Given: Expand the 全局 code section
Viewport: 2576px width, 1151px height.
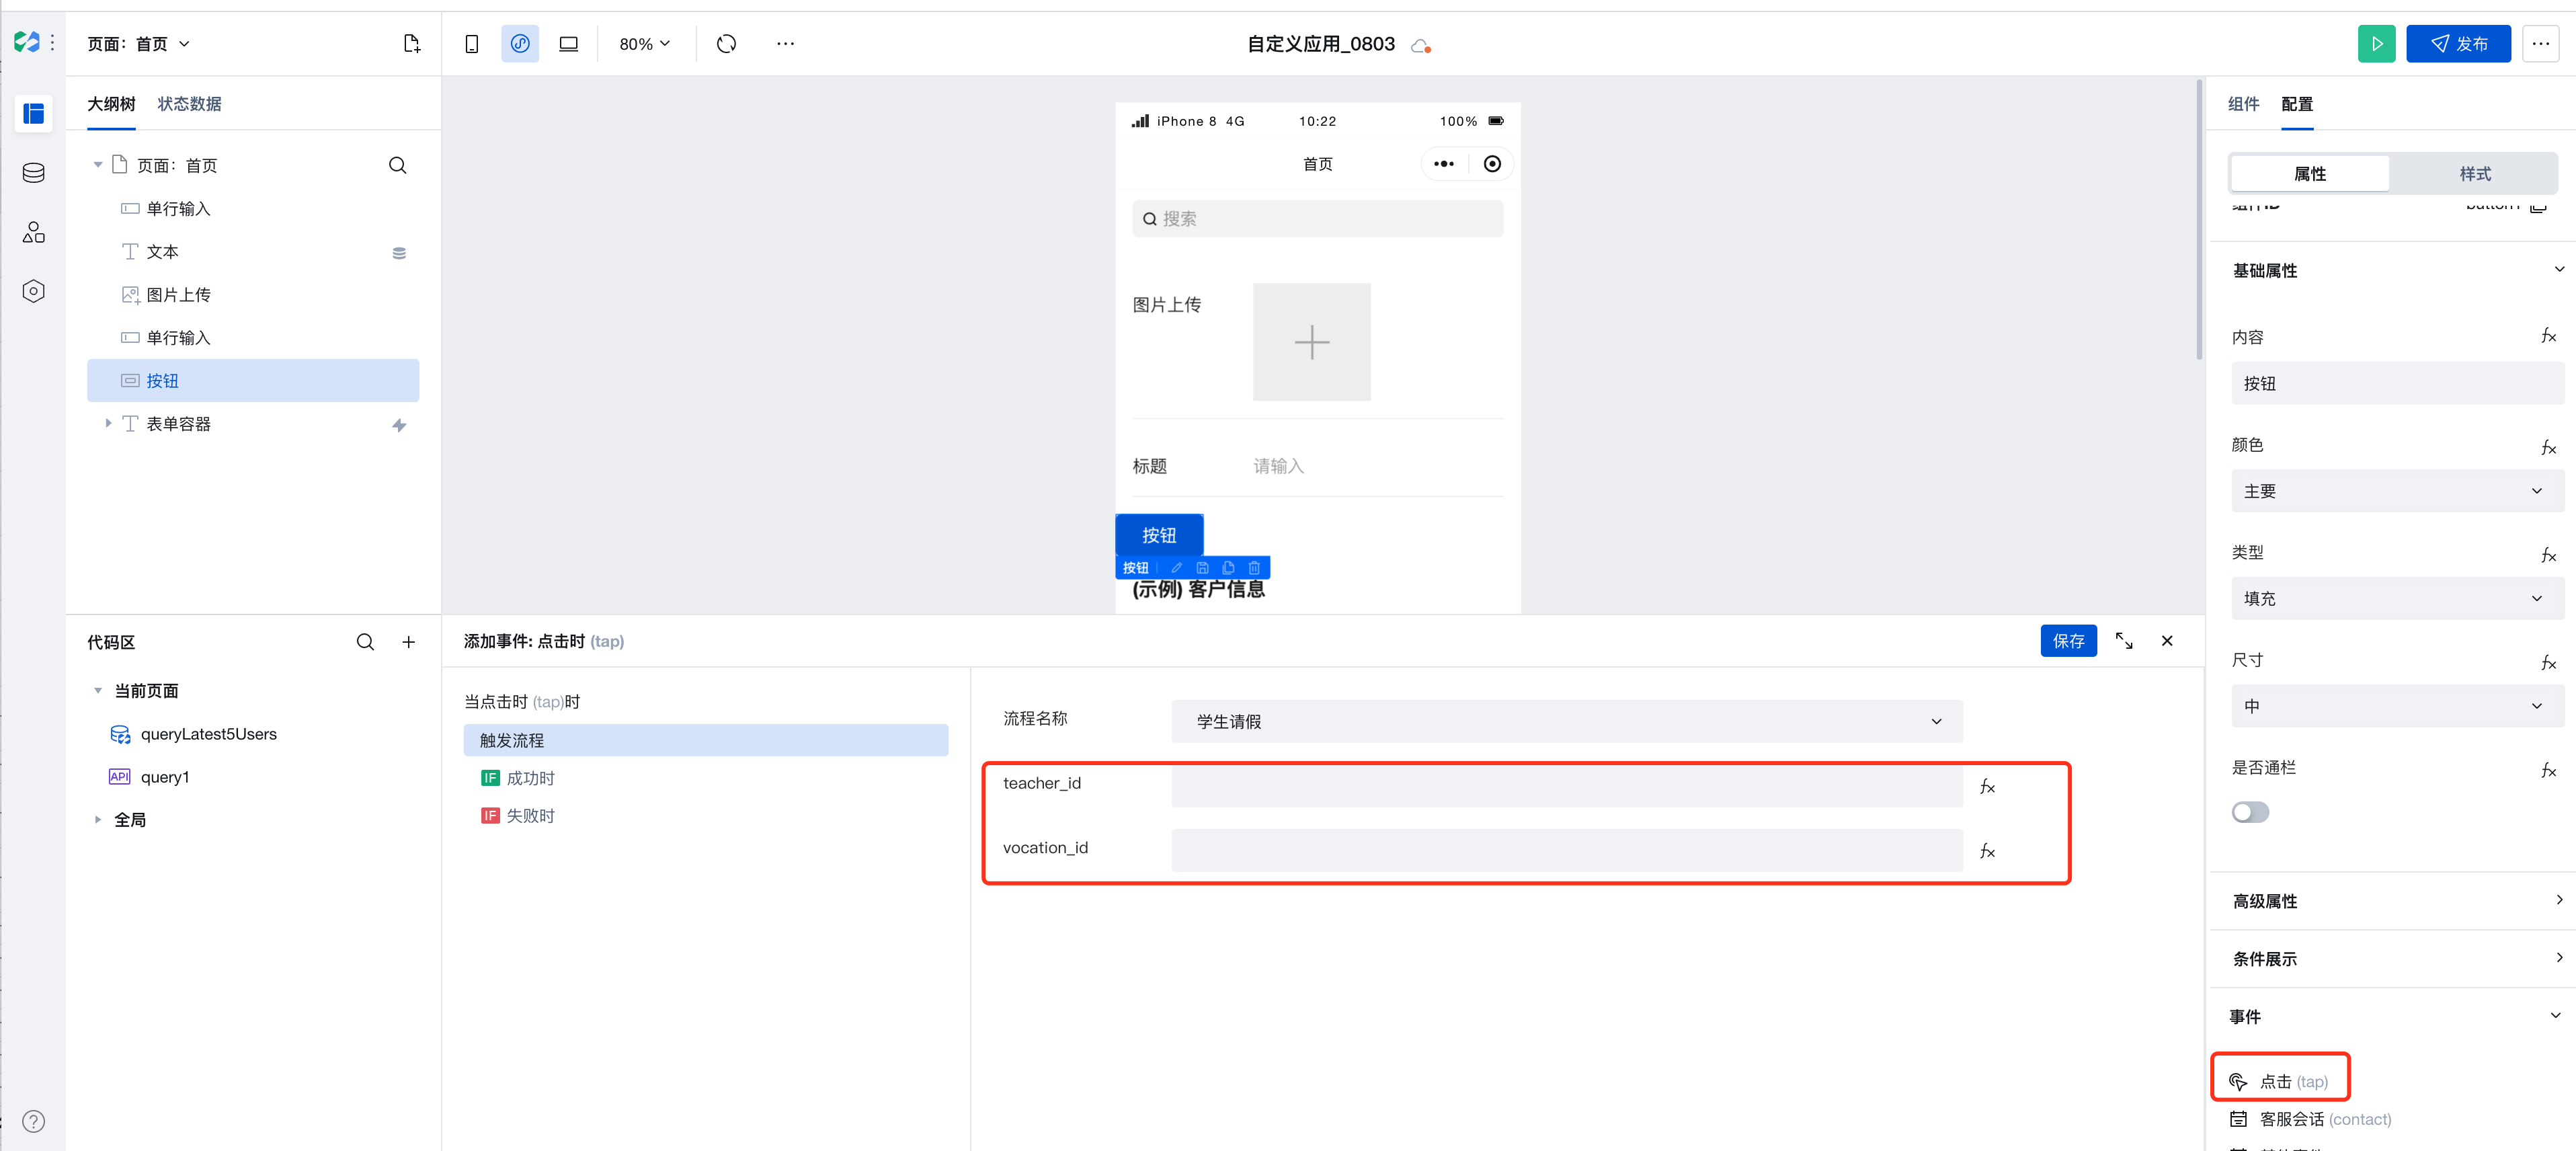Looking at the screenshot, I should tap(98, 820).
